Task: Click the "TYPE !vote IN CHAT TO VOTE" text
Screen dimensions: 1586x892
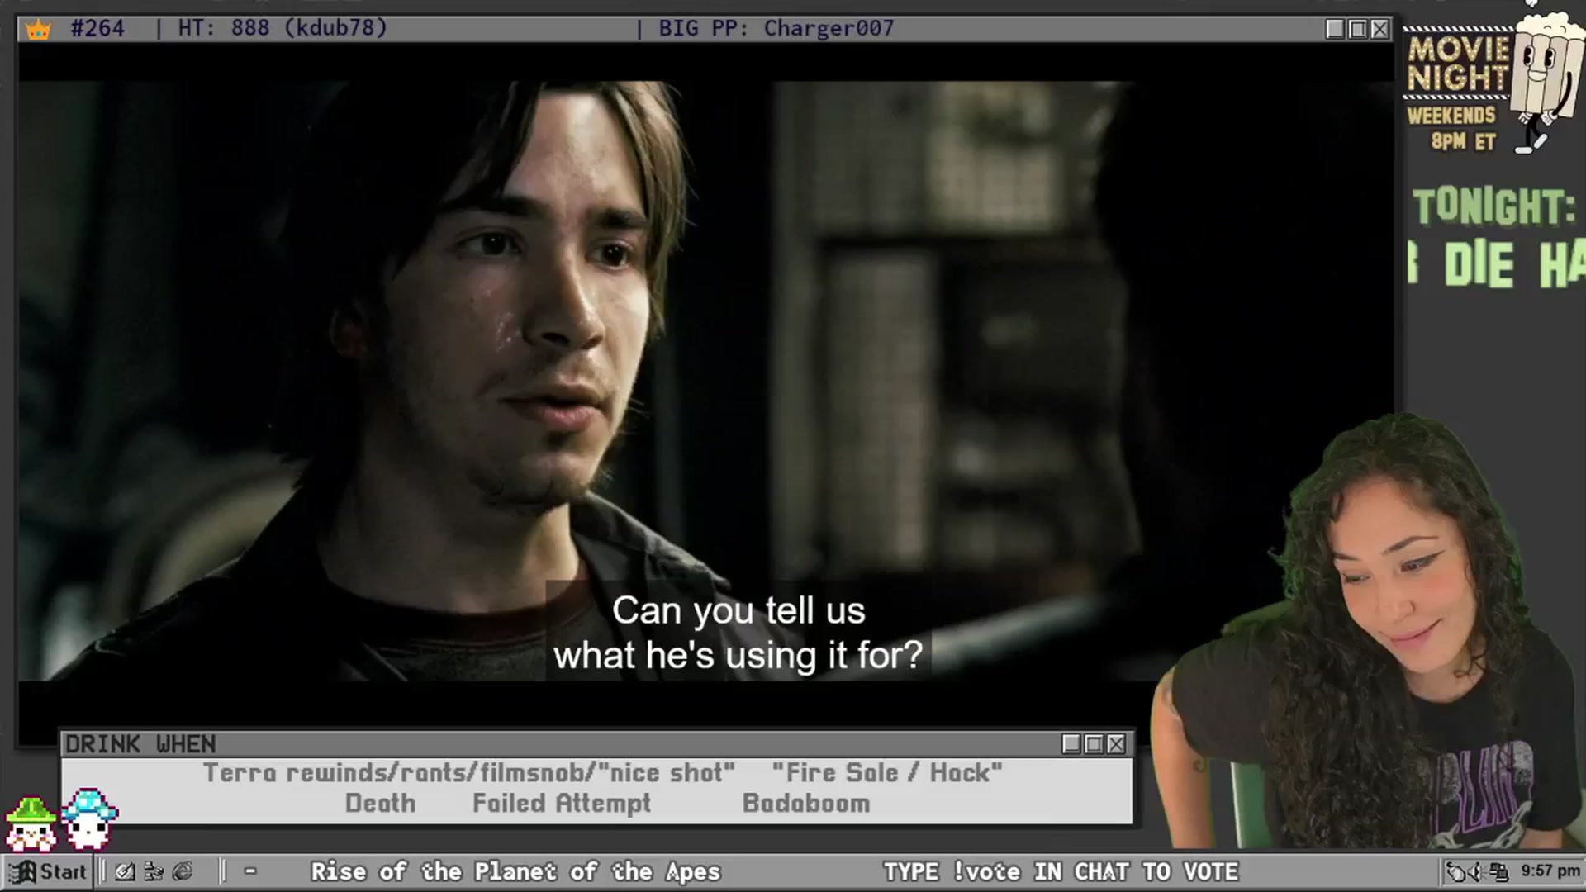Action: coord(1061,871)
